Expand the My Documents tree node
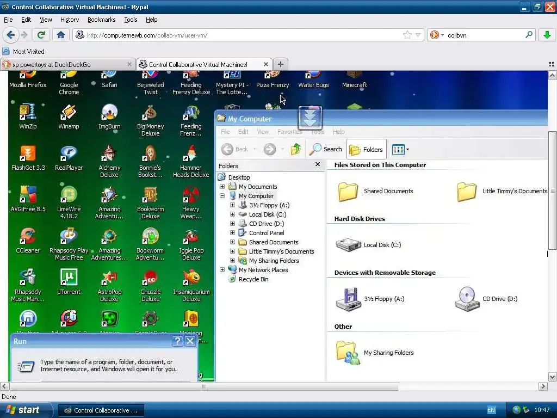The width and height of the screenshot is (557, 418). pyautogui.click(x=222, y=186)
